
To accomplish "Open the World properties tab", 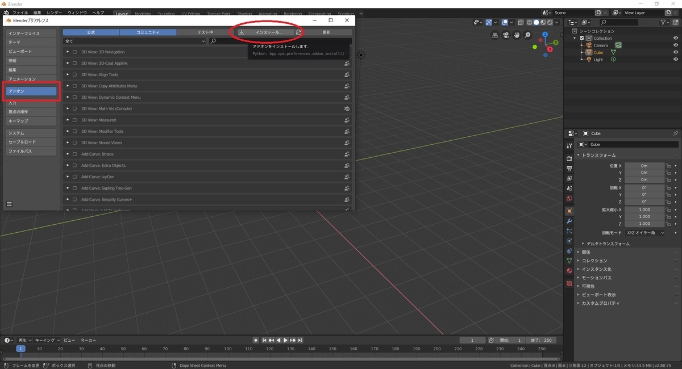I will click(569, 199).
